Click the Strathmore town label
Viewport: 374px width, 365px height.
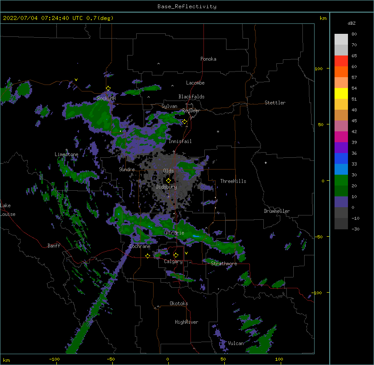pyautogui.click(x=224, y=264)
